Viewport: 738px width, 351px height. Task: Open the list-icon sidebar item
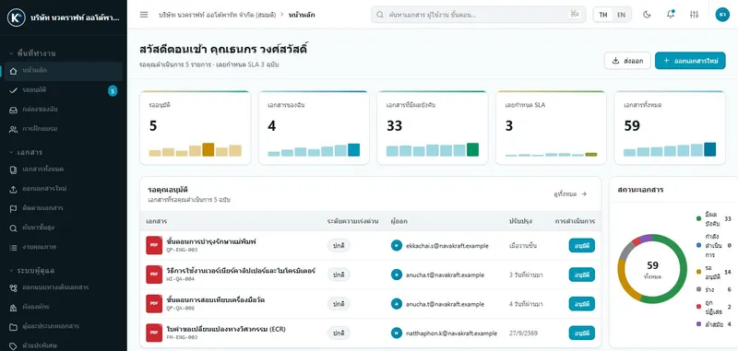(63, 247)
